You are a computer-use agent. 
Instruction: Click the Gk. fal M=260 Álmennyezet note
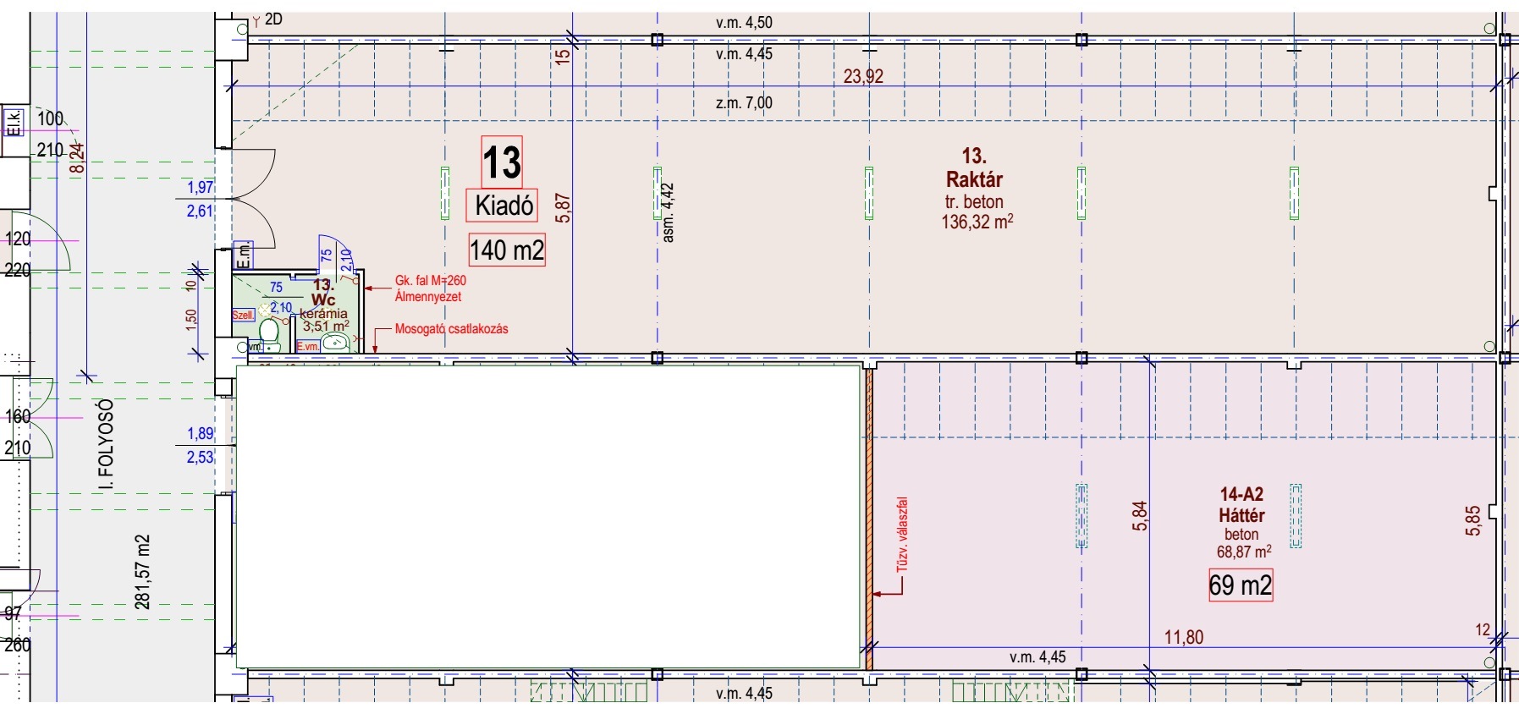pos(430,288)
